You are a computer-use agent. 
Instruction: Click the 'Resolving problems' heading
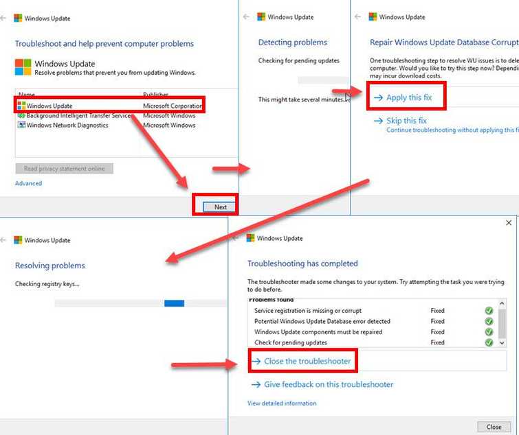pos(50,266)
